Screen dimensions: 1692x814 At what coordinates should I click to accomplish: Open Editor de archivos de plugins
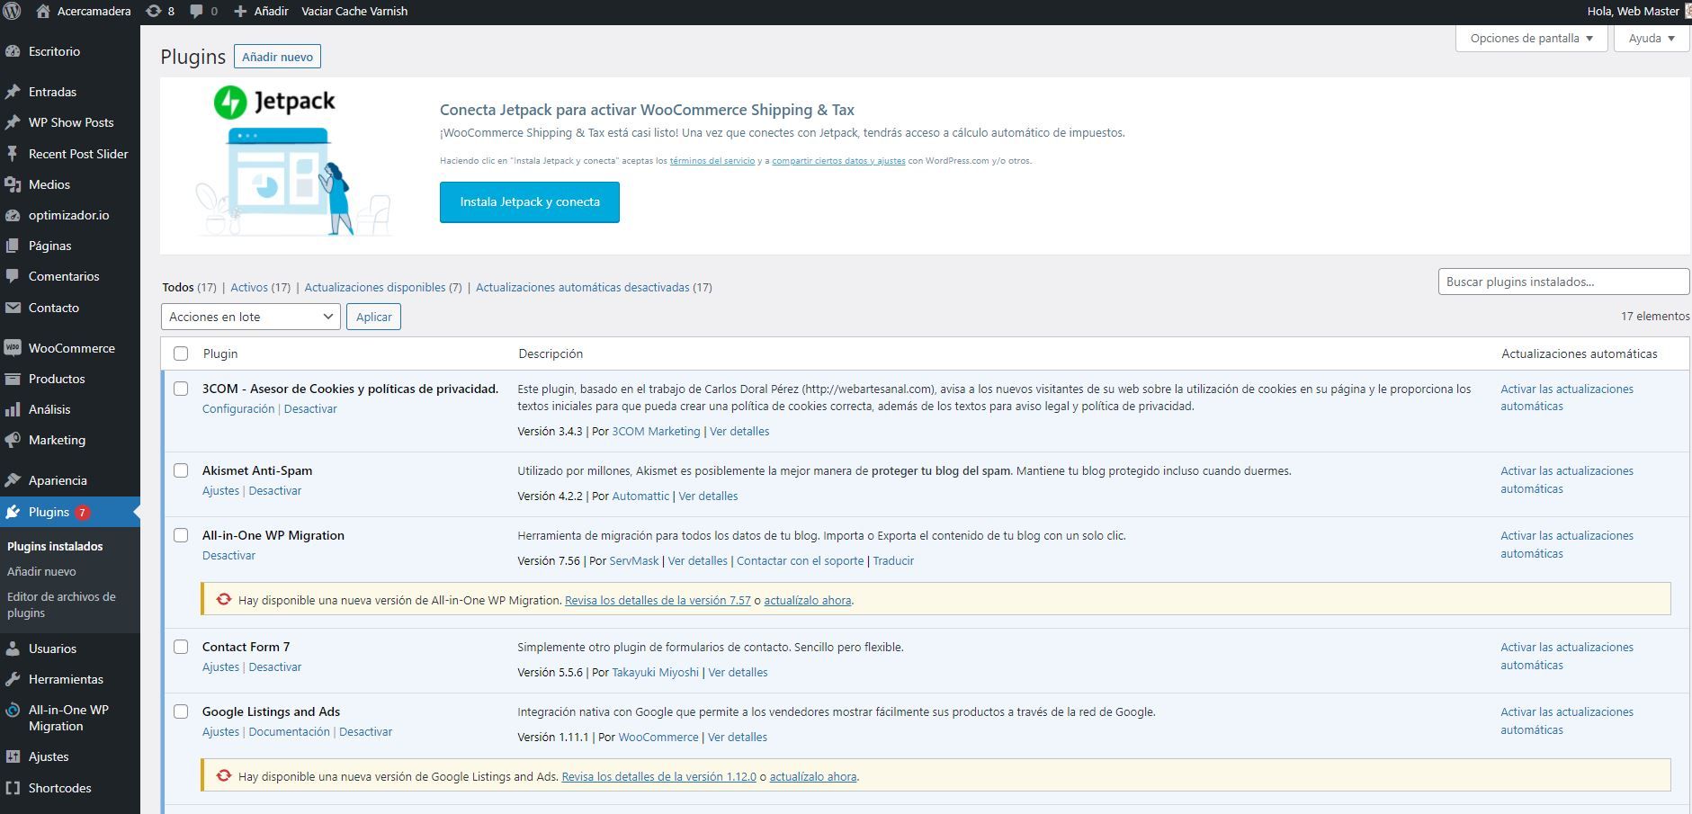click(61, 604)
